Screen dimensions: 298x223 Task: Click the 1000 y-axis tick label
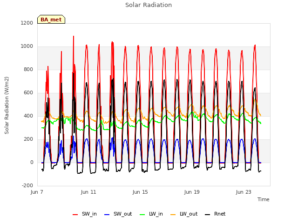click(27, 46)
